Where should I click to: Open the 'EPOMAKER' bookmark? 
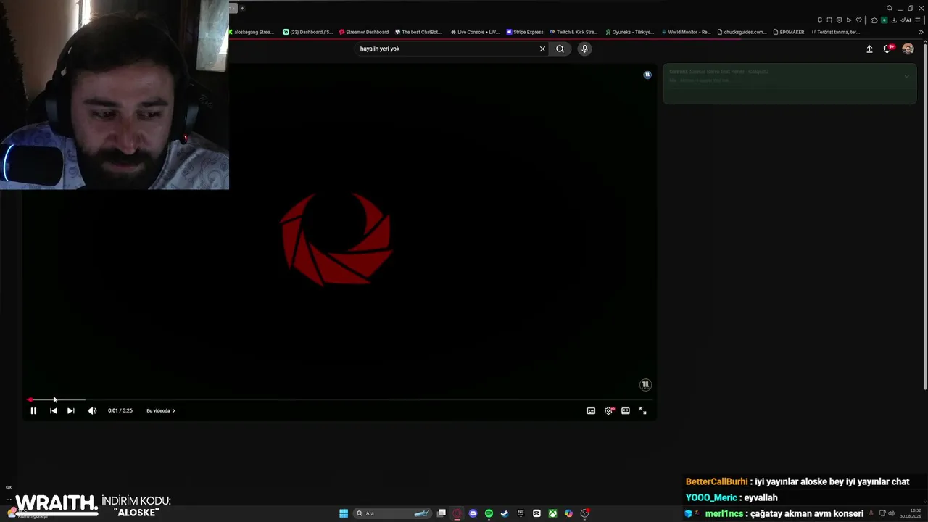[x=789, y=32]
